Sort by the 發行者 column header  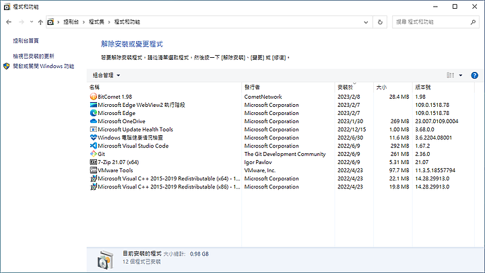[x=288, y=87]
